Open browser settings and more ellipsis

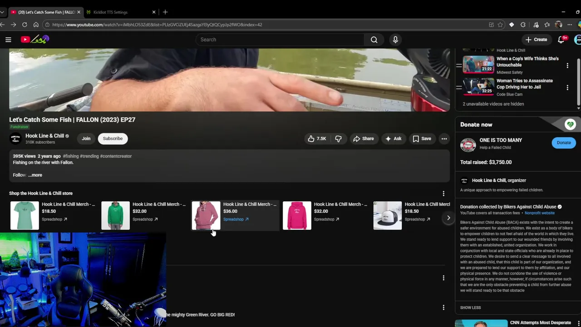tap(570, 25)
